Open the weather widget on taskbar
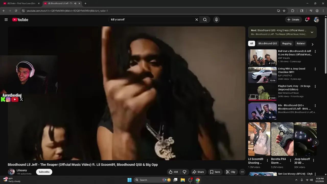This screenshot has height=184, width=327. pyautogui.click(x=12, y=180)
